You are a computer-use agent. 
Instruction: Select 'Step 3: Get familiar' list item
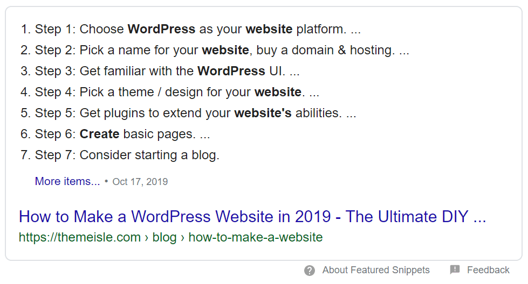pos(160,71)
